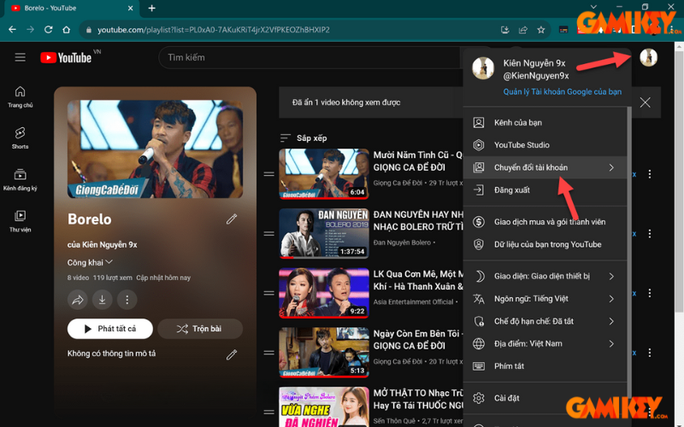The height and width of the screenshot is (427, 684).
Task: Close the Borelo - YouTube tab
Action: (x=131, y=8)
